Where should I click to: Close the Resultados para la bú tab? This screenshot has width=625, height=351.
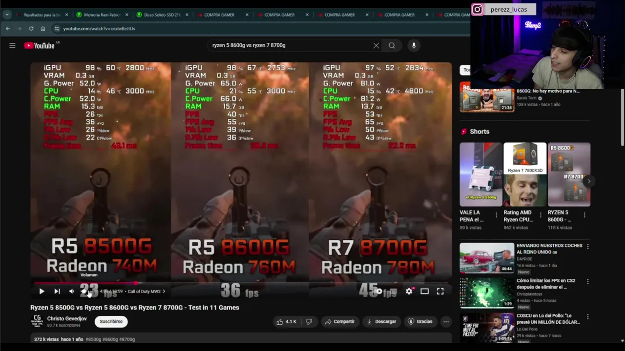tap(66, 15)
